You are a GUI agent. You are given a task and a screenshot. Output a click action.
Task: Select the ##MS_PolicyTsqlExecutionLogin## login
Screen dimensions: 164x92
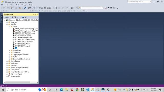26,31
